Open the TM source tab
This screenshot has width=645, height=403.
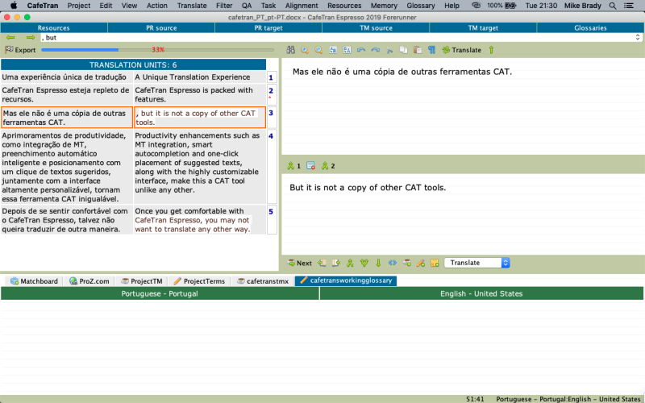tap(376, 28)
